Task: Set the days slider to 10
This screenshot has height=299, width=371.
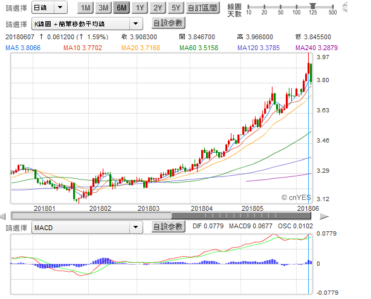Action: click(x=248, y=7)
